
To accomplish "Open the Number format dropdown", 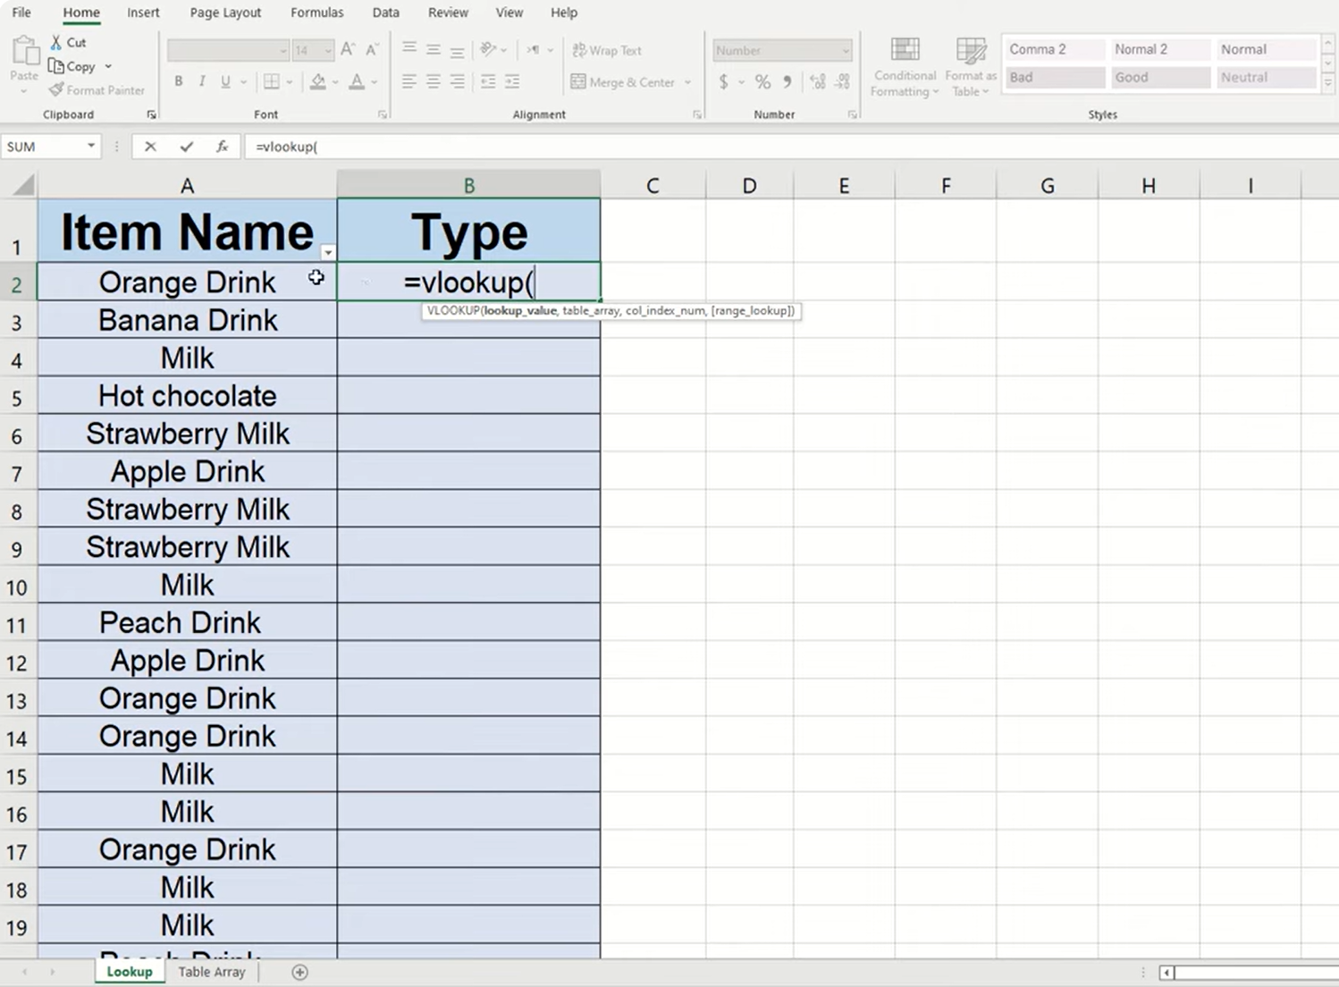I will (x=845, y=51).
